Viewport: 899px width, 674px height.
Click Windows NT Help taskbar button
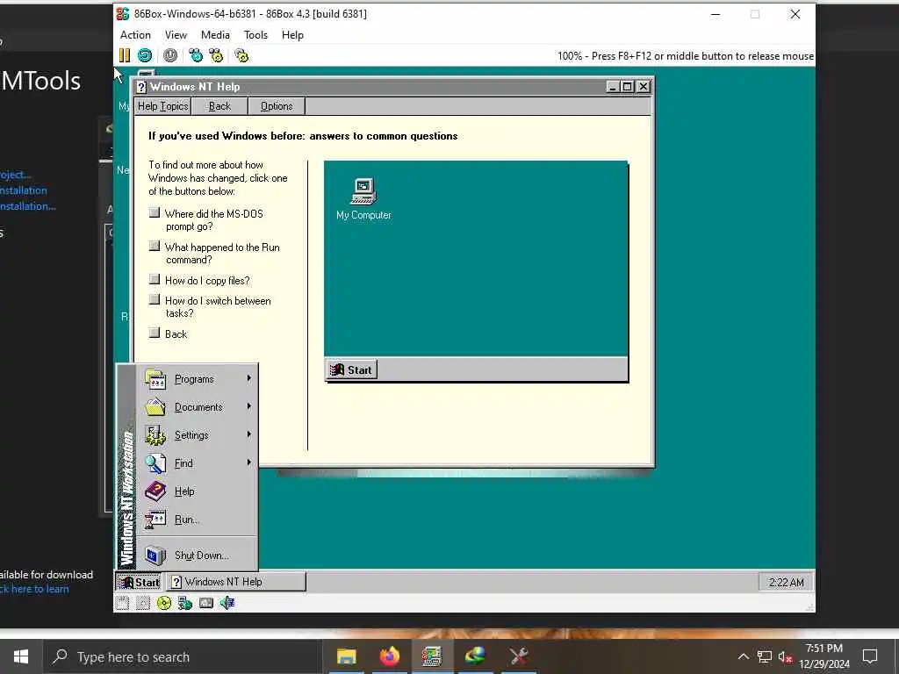pyautogui.click(x=236, y=582)
